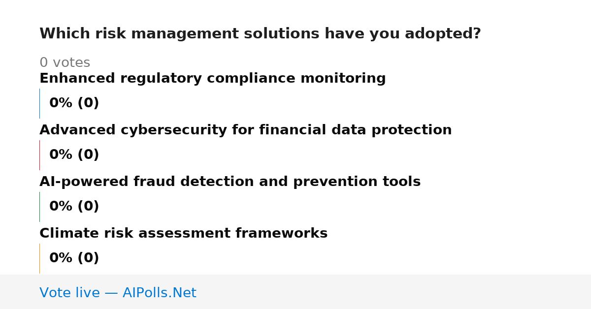Click the words Vote live in footer
Viewport: 591px width, 309px height.
click(x=69, y=293)
